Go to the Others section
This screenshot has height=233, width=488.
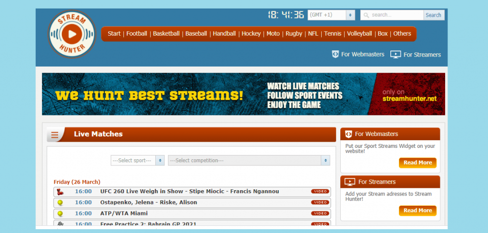pos(402,34)
